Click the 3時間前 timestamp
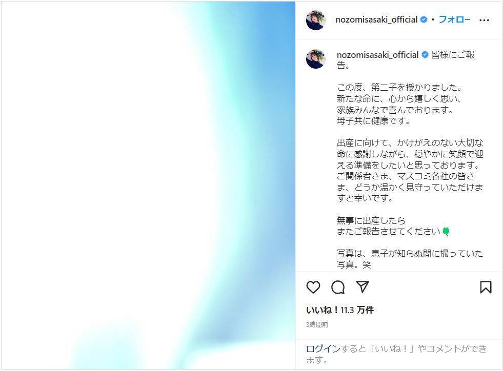This screenshot has width=503, height=371. coord(317,325)
